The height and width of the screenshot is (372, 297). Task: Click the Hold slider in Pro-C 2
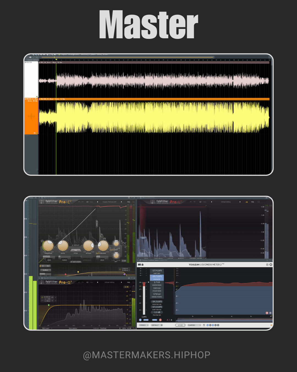point(102,257)
